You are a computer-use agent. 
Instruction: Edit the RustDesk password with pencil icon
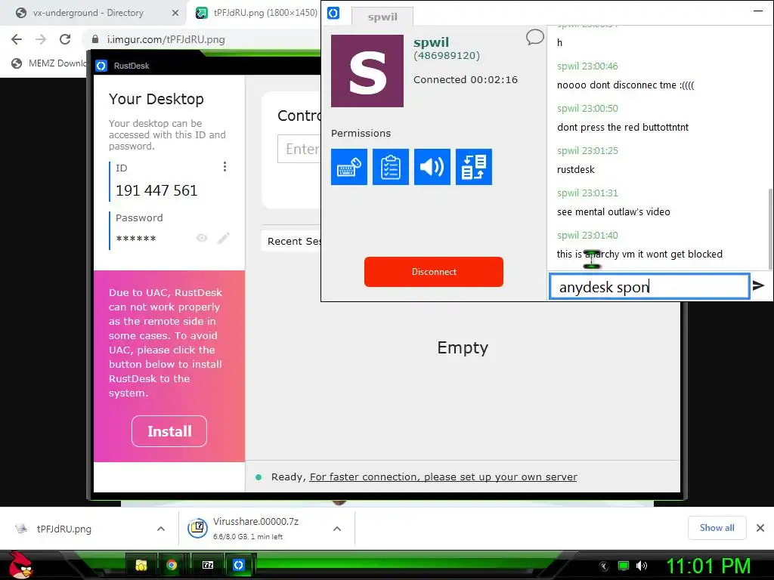[x=224, y=238]
